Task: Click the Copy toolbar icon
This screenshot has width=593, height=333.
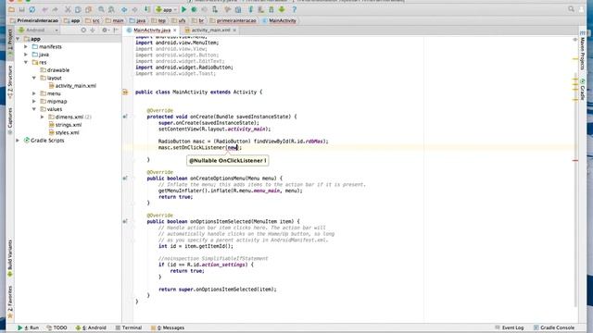Action: point(78,9)
